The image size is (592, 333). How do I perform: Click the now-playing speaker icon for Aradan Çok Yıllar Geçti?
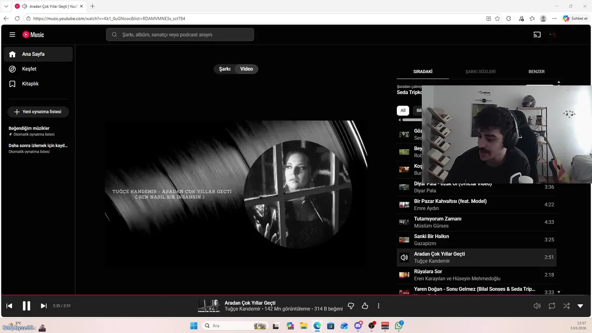(x=404, y=258)
